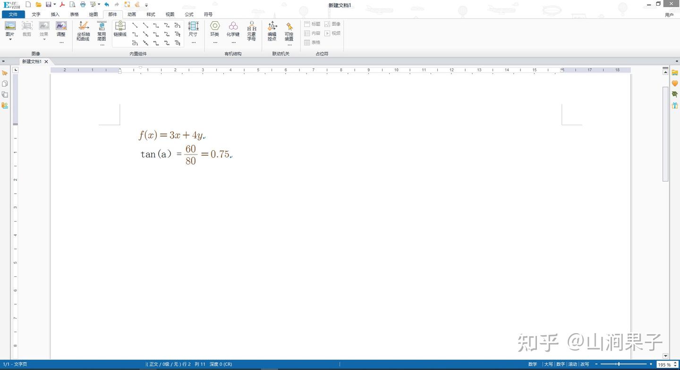Viewport: 680px width, 370px height.
Task: Open 可控装置 (controllable device) tool
Action: tap(289, 31)
